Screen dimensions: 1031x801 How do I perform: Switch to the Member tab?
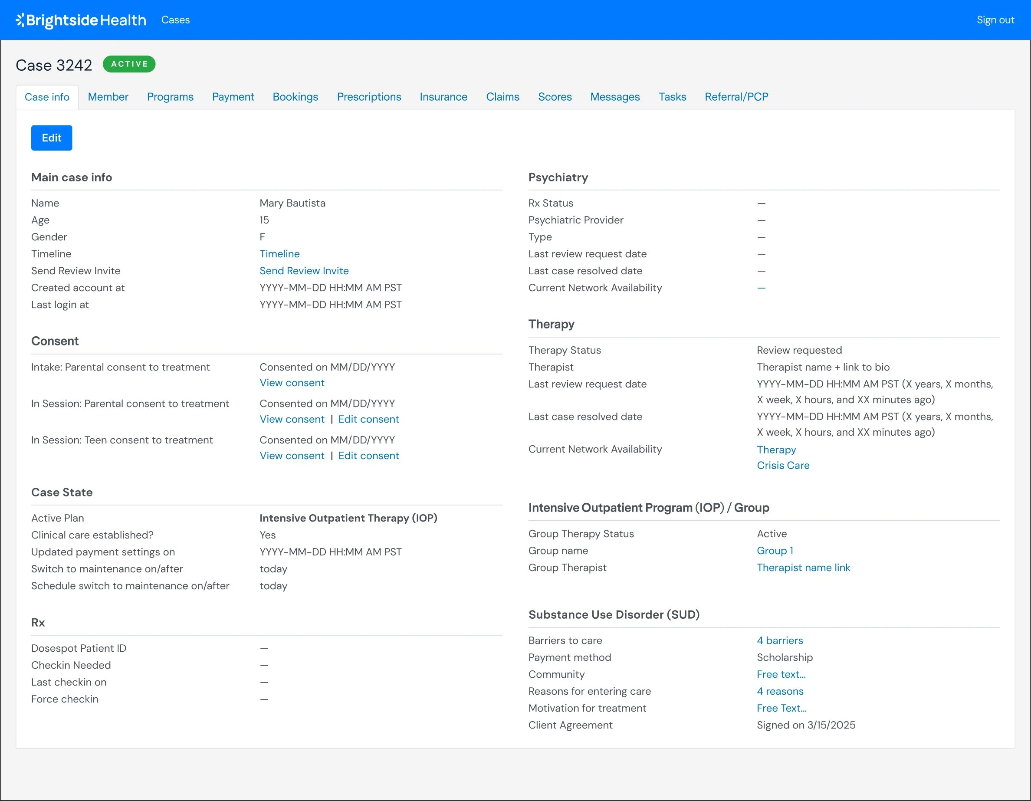(x=108, y=97)
